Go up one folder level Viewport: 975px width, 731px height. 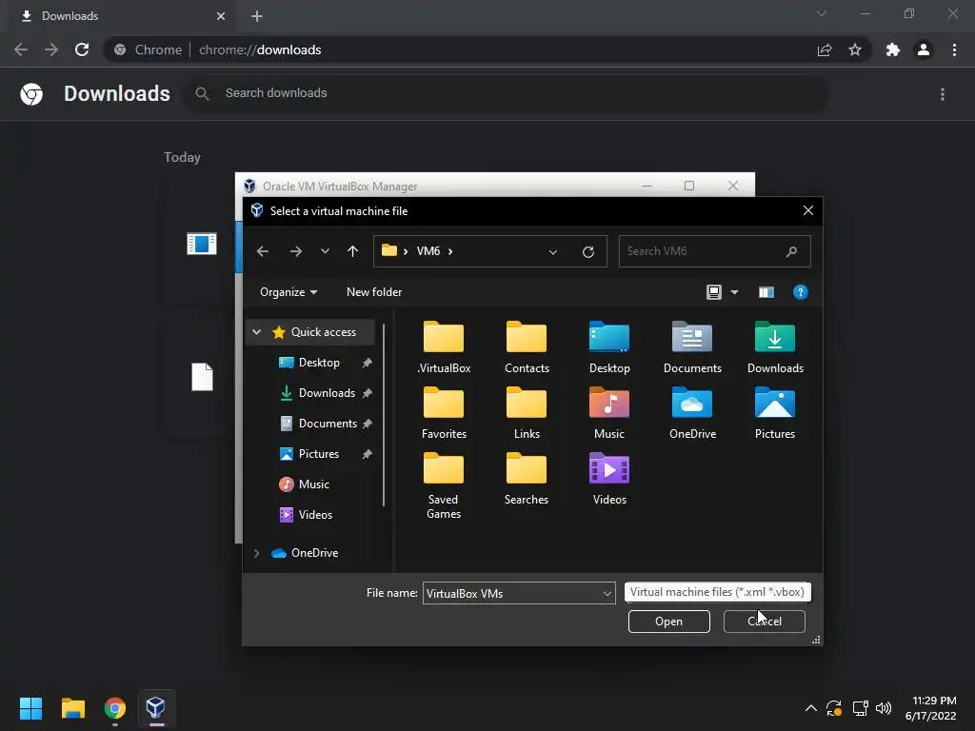352,251
